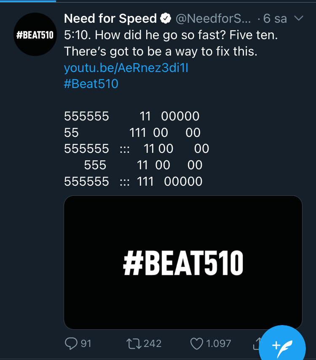
Task: Click the #Beat510 hashtag in the tweet
Action: (x=91, y=84)
